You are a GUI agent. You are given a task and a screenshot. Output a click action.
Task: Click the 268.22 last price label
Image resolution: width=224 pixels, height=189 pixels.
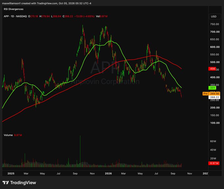pos(214,97)
